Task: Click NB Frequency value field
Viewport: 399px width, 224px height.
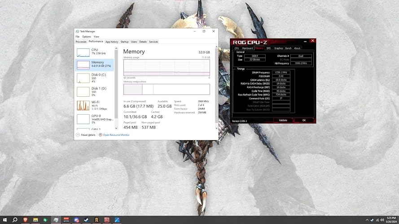Action: tap(301, 63)
